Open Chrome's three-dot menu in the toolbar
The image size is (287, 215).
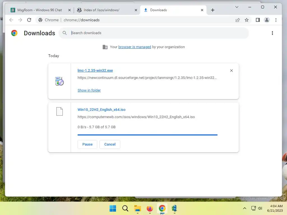(276, 20)
